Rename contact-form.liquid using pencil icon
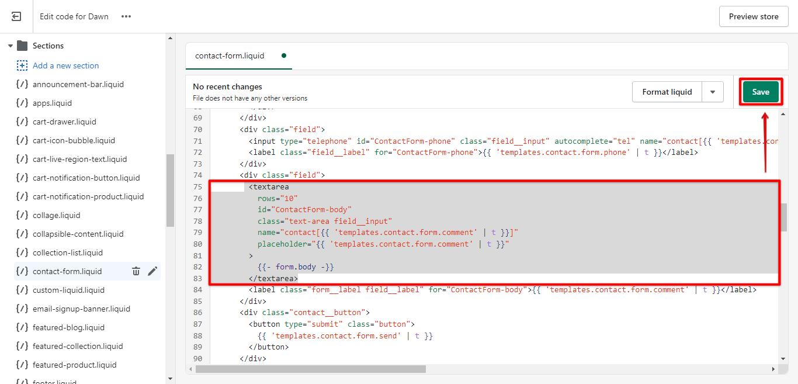This screenshot has height=384, width=798. 152,271
